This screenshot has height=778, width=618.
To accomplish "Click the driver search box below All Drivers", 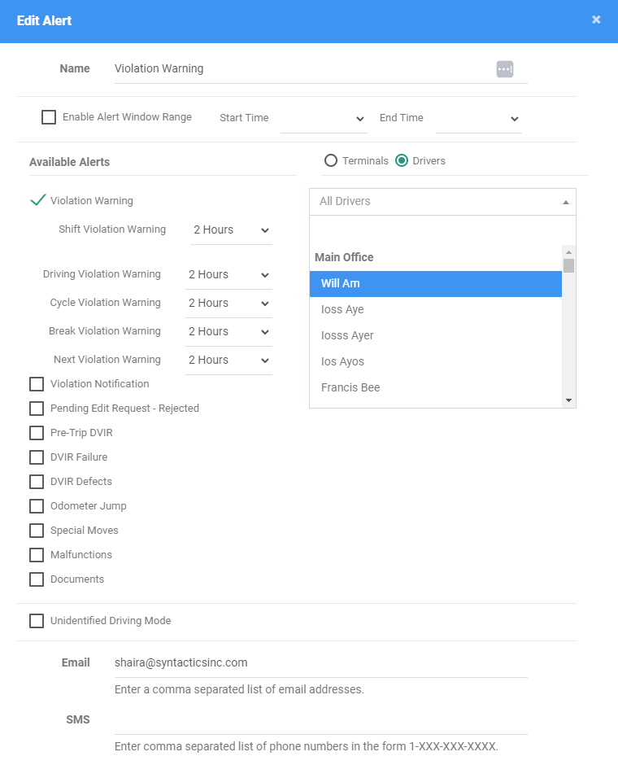I will 442,229.
